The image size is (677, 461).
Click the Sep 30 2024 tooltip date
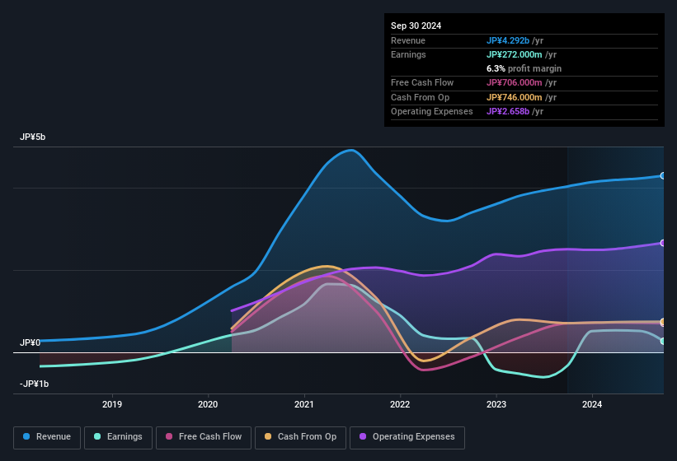(x=416, y=26)
